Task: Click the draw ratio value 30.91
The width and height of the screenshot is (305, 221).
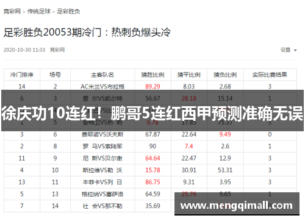Action: pos(189,170)
